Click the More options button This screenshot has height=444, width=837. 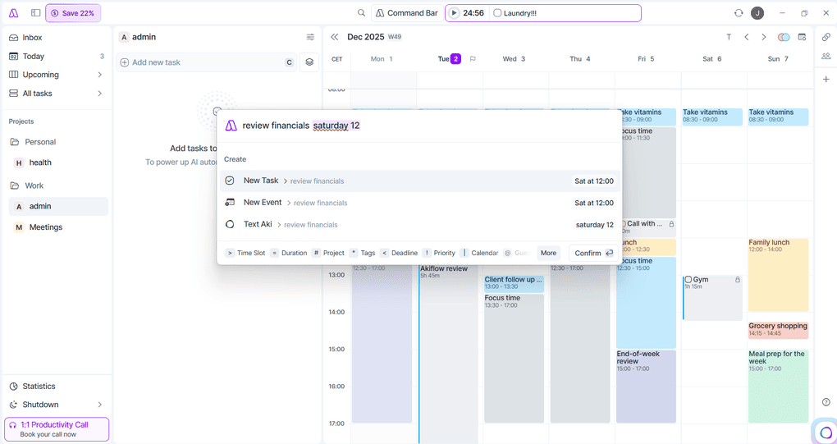pos(548,253)
